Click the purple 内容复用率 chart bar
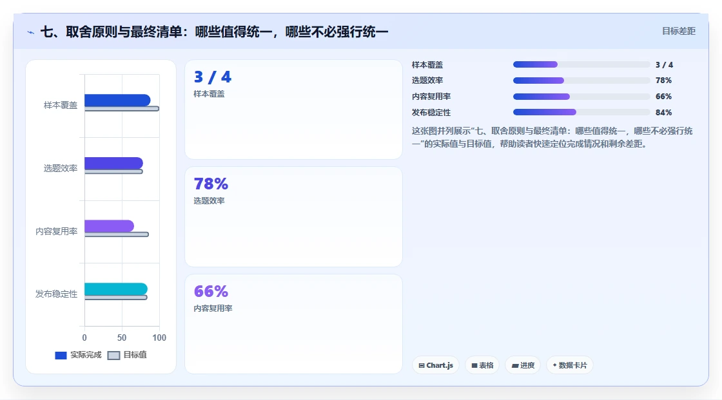The image size is (722, 400). coord(109,226)
